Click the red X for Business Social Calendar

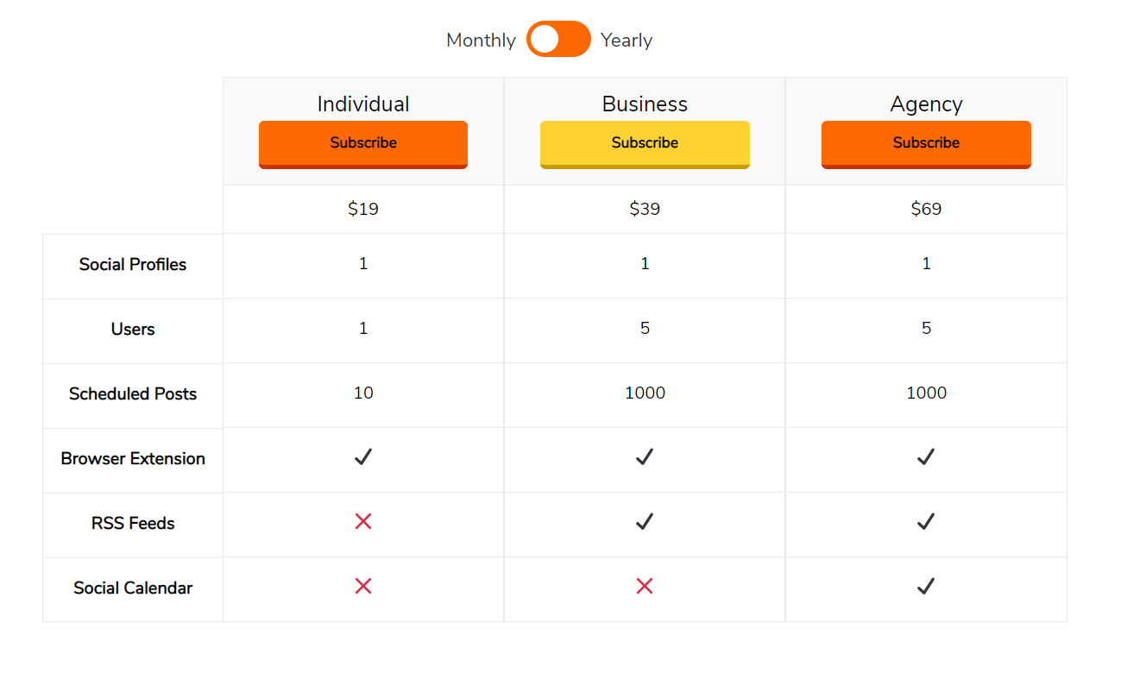[x=645, y=586]
